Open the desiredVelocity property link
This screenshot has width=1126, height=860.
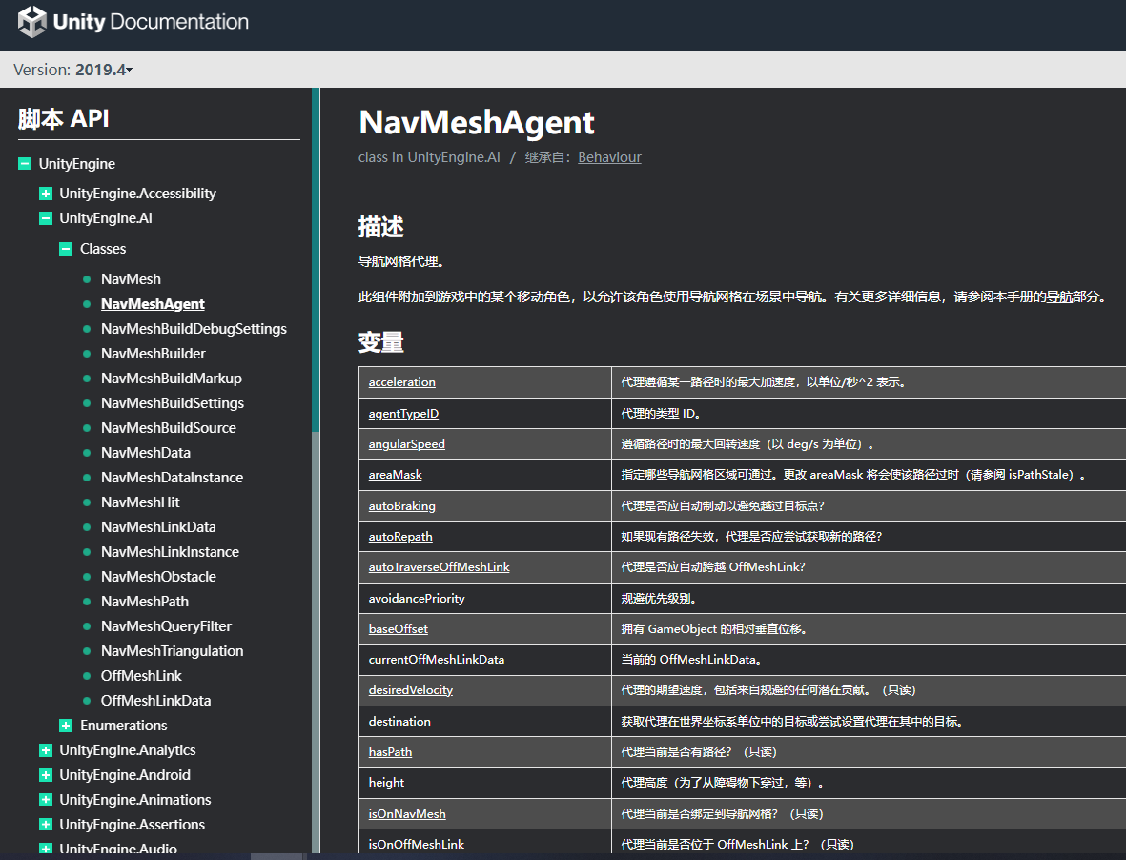coord(410,690)
